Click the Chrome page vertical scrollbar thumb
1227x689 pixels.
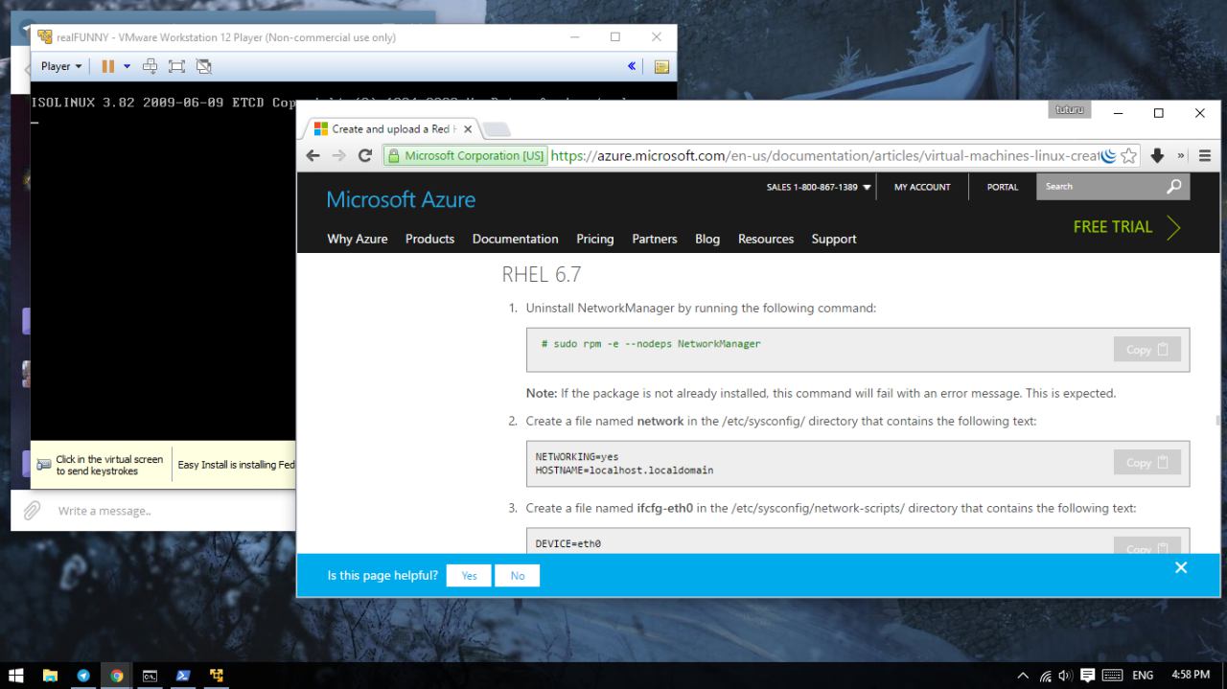1218,420
